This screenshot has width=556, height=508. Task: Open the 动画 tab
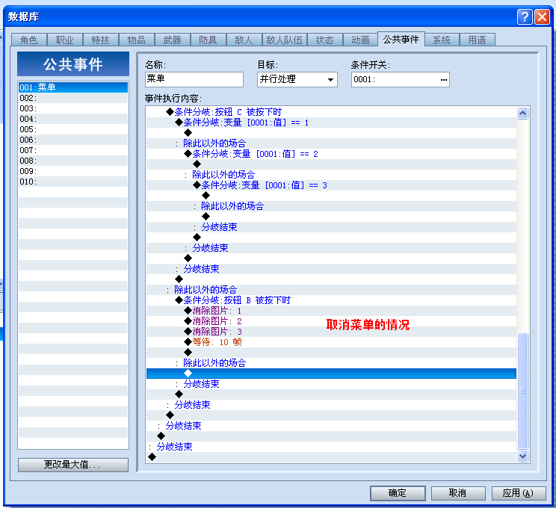pos(361,40)
